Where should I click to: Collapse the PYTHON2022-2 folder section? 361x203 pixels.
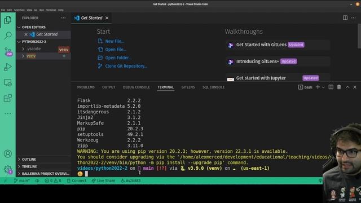(43, 42)
